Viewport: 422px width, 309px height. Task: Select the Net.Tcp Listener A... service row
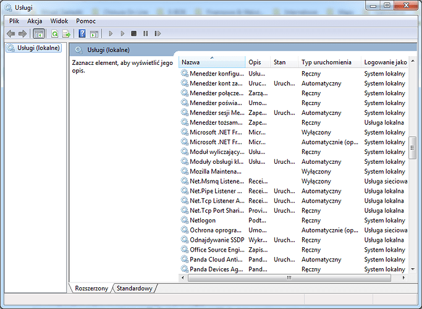pos(293,200)
